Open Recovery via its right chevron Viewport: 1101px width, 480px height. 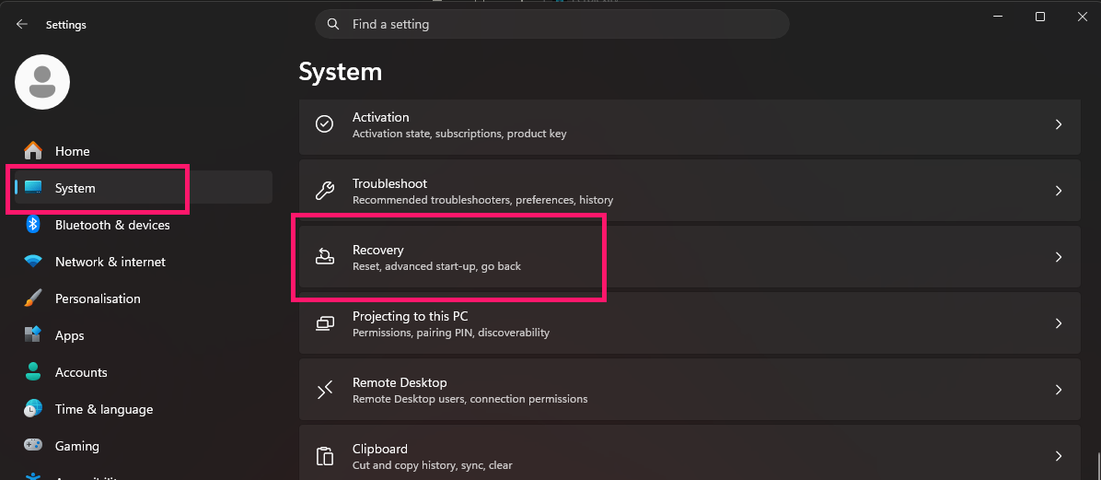click(x=1059, y=257)
